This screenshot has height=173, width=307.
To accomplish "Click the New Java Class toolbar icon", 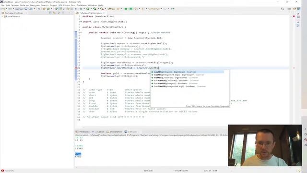I will (48, 9).
